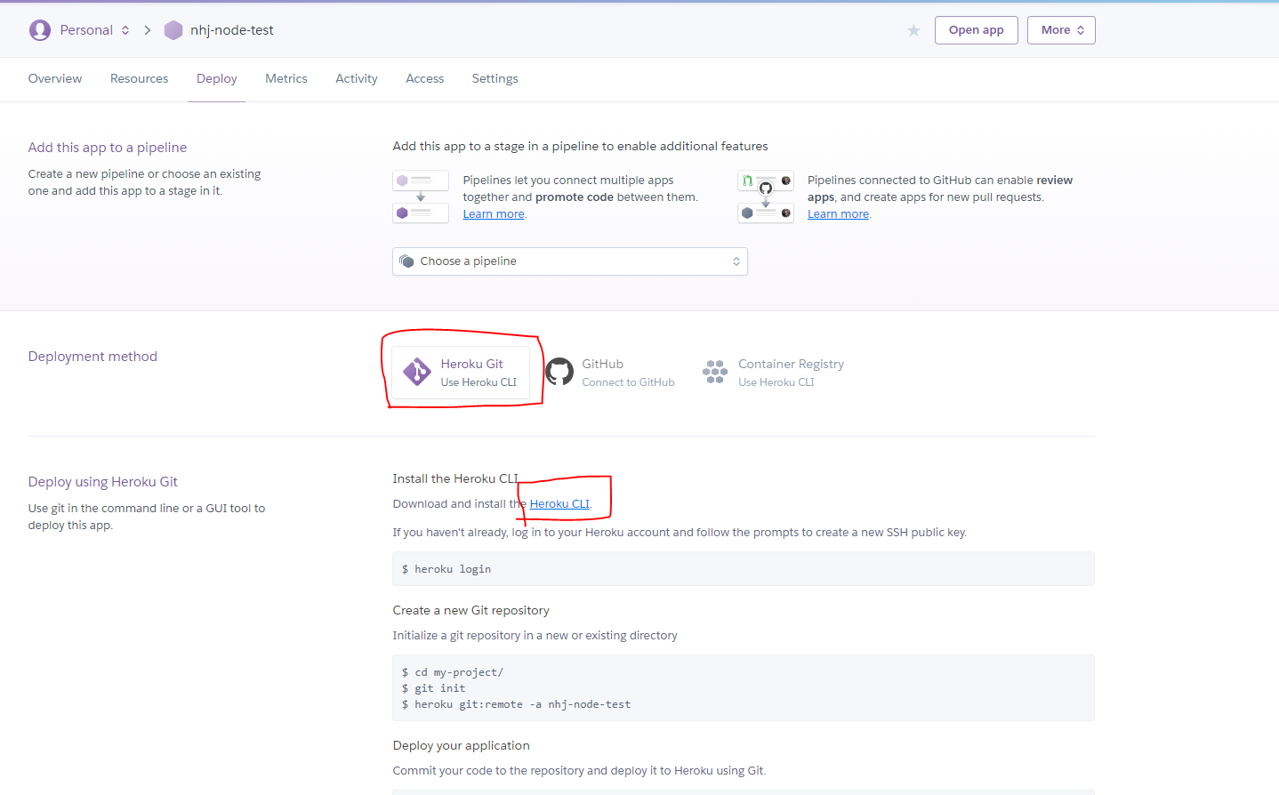The width and height of the screenshot is (1279, 795).
Task: Click the '$ git init' command line
Action: click(x=433, y=688)
